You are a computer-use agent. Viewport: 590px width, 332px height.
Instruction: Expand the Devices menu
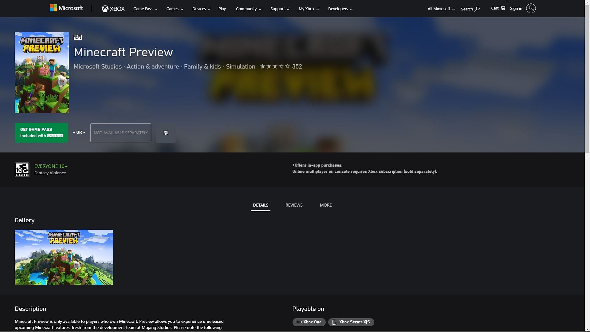(x=201, y=9)
